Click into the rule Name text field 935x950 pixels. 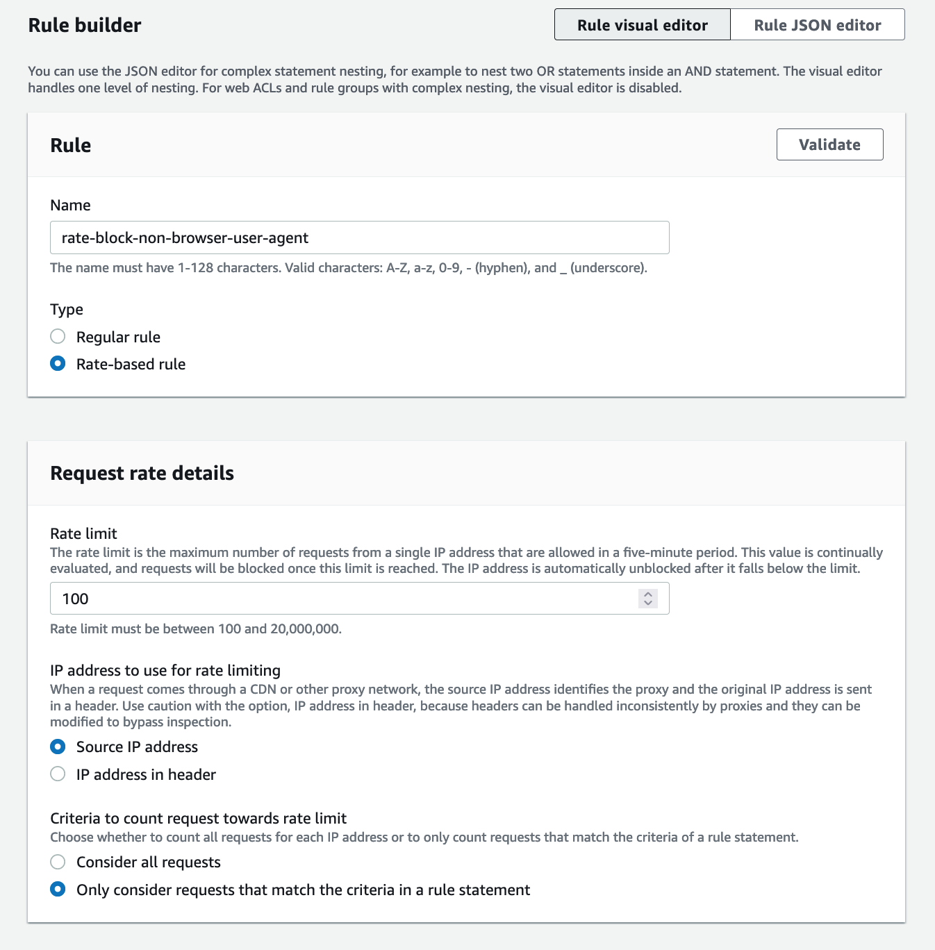(359, 237)
